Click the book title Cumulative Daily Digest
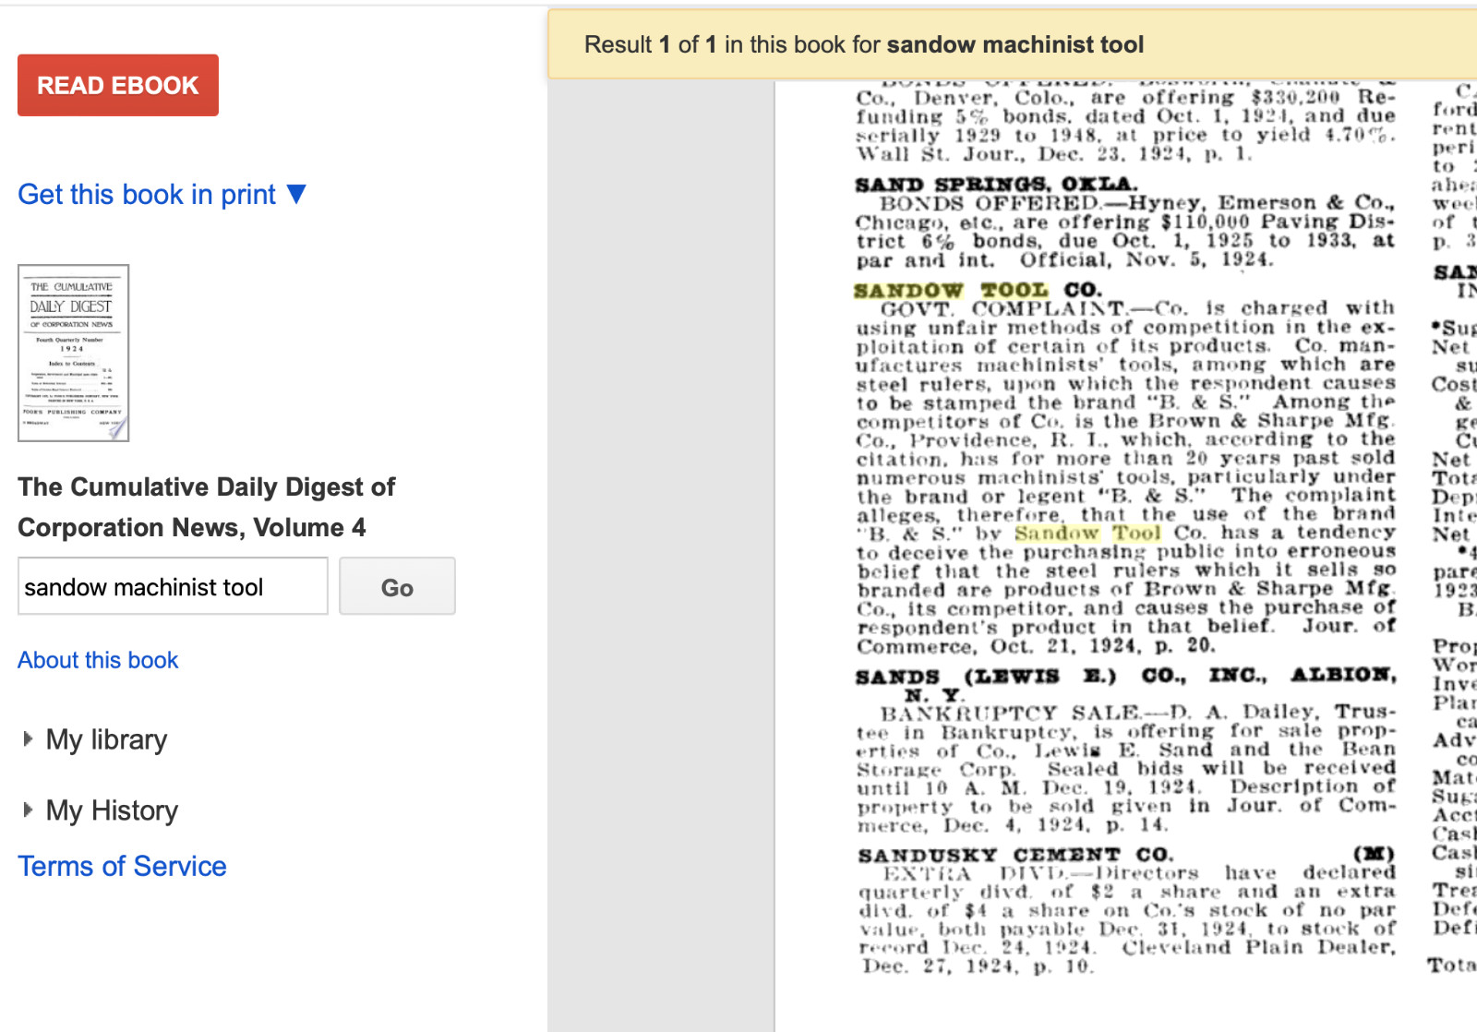1477x1032 pixels. (x=207, y=507)
